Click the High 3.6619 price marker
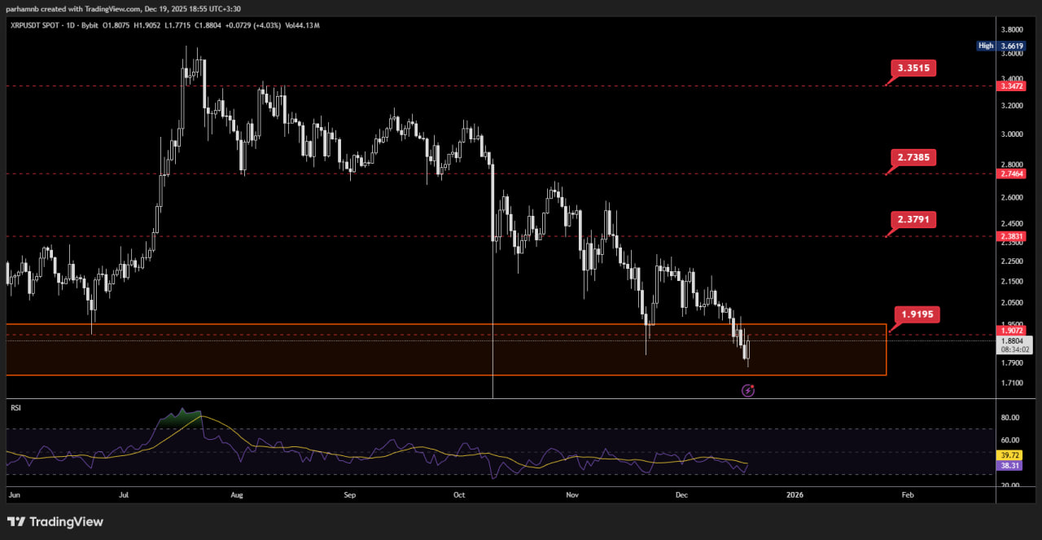This screenshot has height=540, width=1042. point(1000,46)
